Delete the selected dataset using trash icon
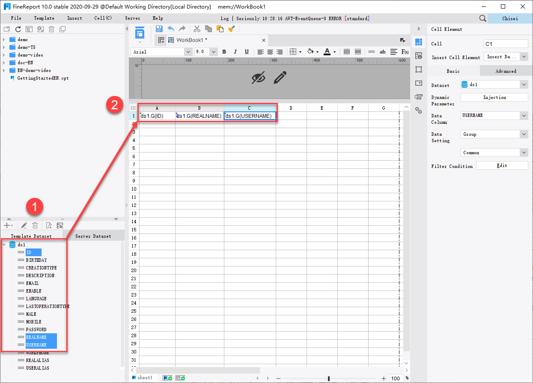 pos(35,225)
